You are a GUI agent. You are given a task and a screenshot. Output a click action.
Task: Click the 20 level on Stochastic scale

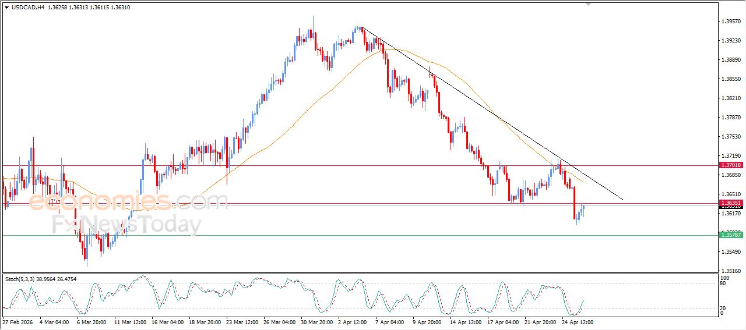click(x=723, y=308)
